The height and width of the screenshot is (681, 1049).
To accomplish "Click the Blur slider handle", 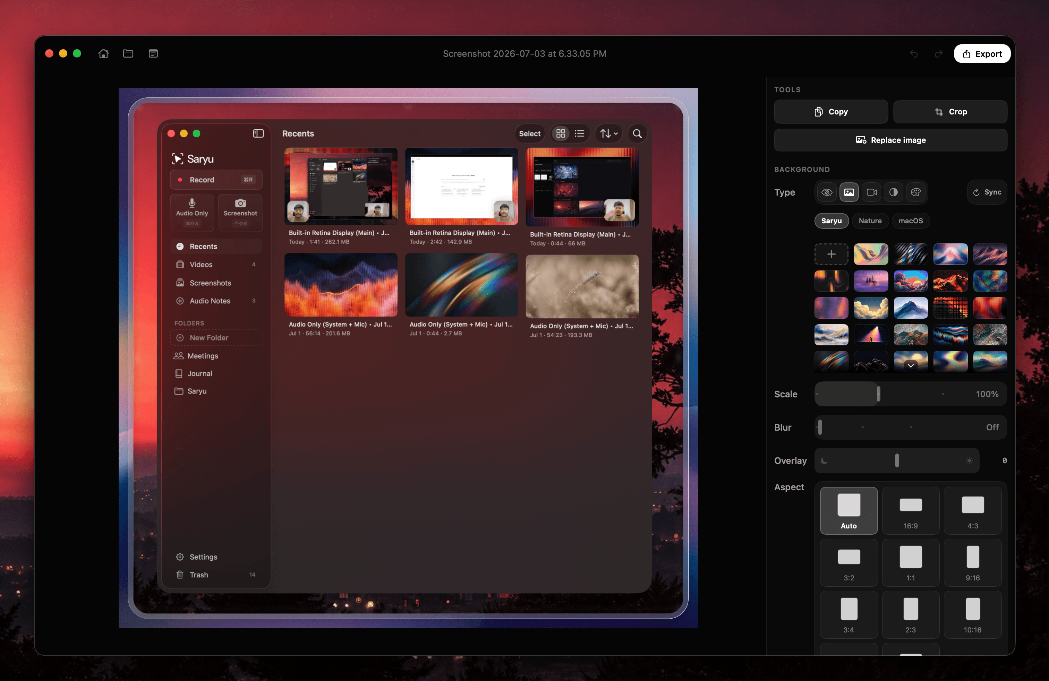I will [820, 427].
